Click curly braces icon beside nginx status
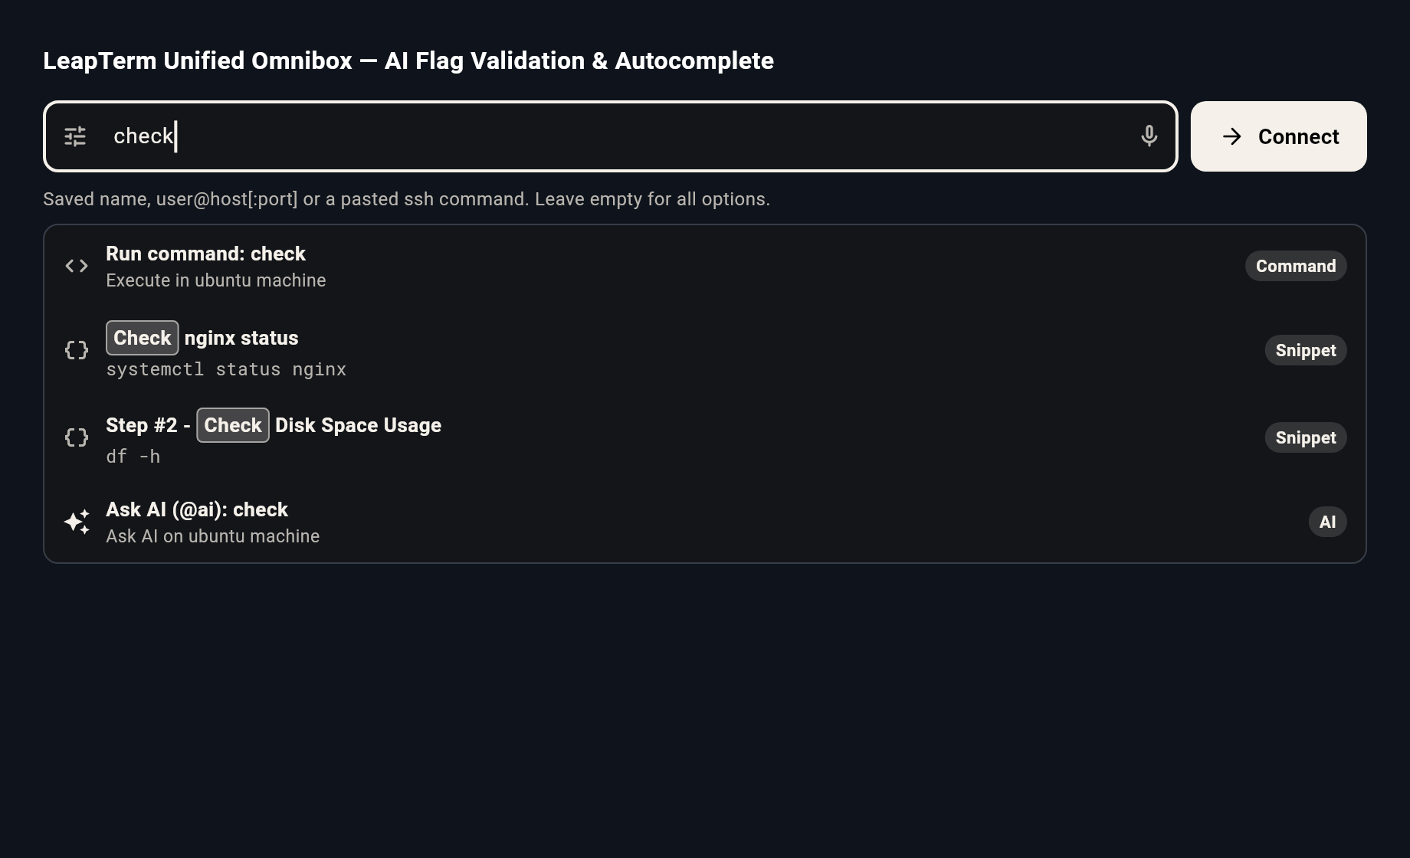Image resolution: width=1410 pixels, height=858 pixels. point(77,350)
